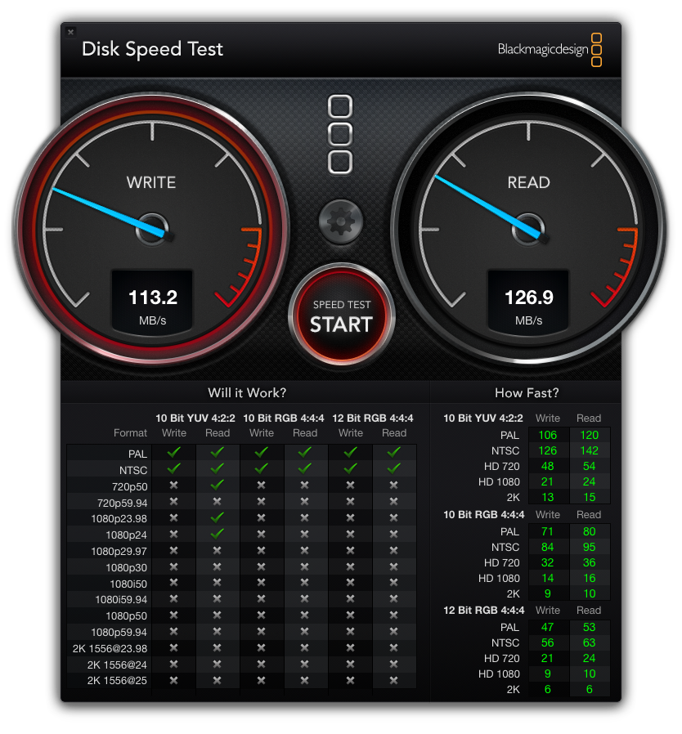The height and width of the screenshot is (734, 682).
Task: Click the 2K 1556@23.98 format label
Action: [x=110, y=649]
